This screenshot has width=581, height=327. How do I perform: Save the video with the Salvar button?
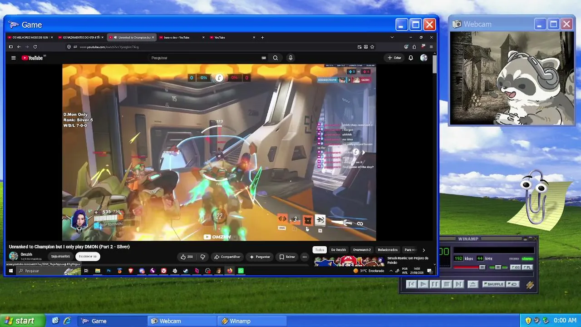(287, 257)
